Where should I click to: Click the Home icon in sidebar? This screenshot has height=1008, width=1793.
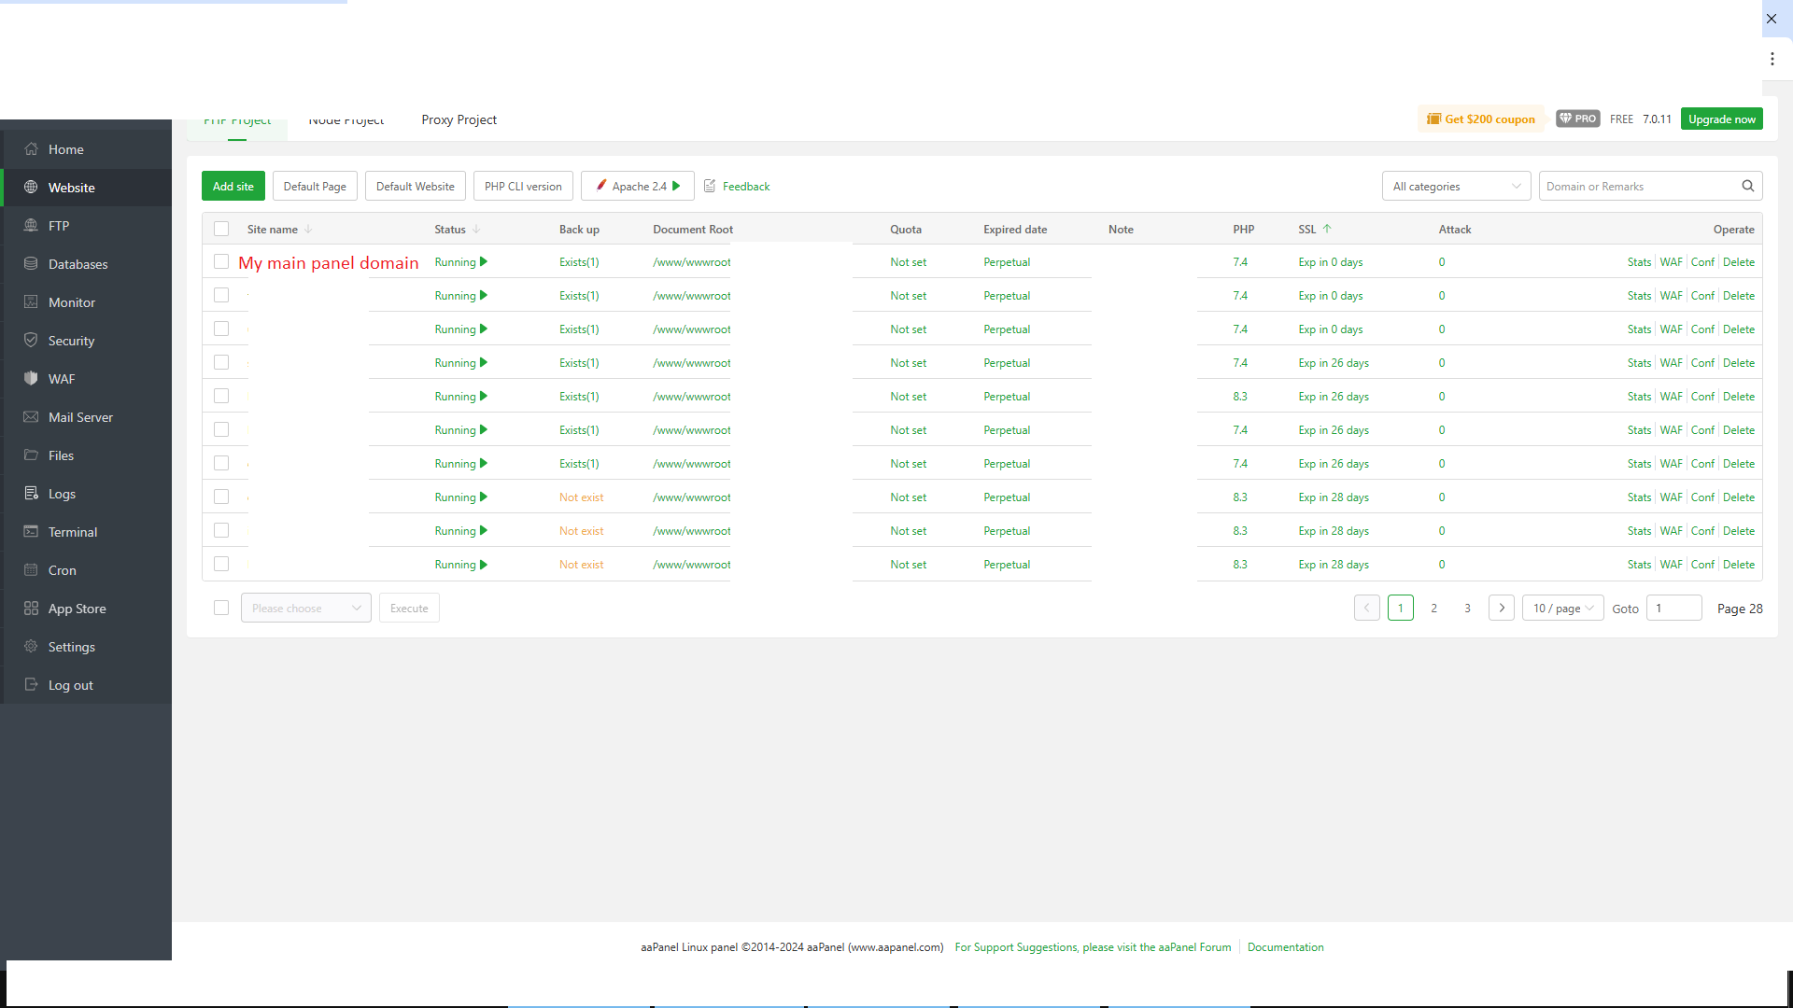point(31,149)
